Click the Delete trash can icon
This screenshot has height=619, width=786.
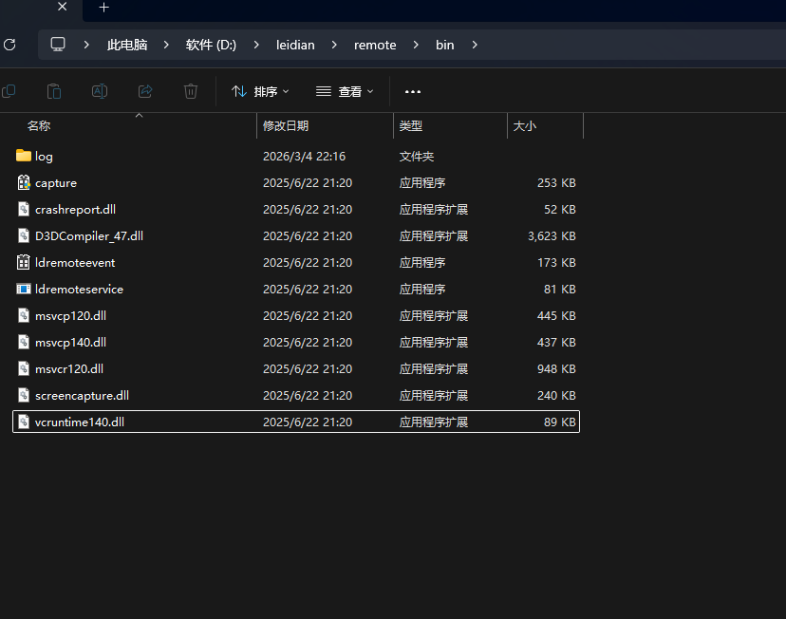tap(191, 91)
